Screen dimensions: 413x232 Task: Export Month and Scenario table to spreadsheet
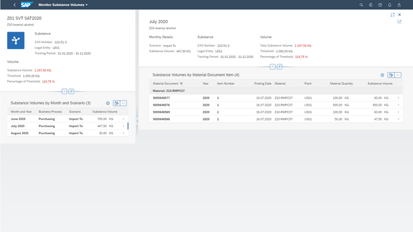[x=116, y=103]
